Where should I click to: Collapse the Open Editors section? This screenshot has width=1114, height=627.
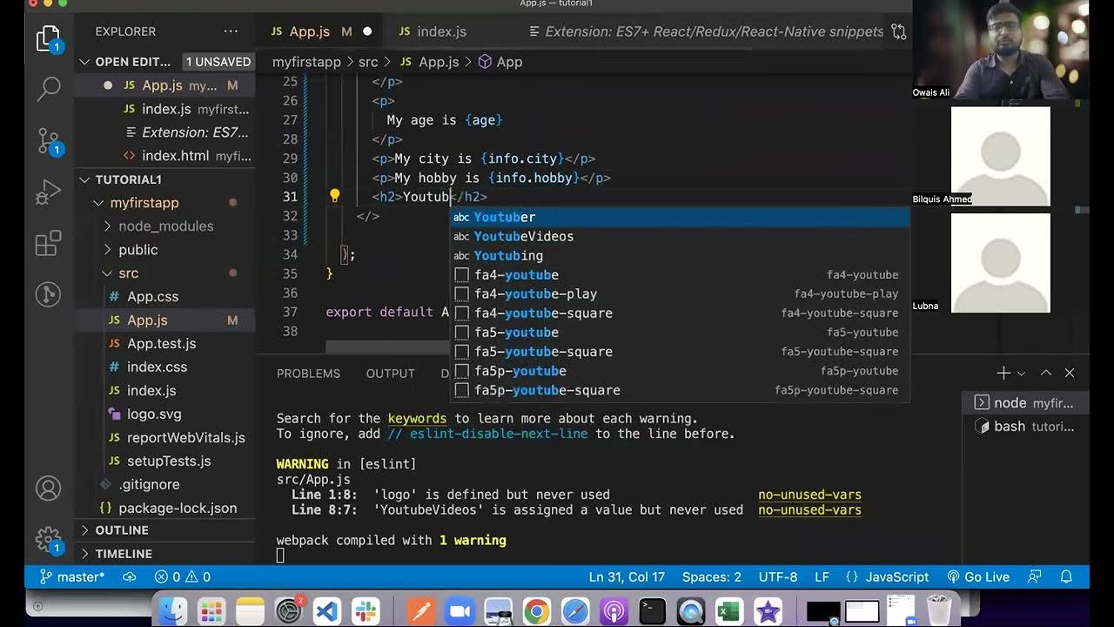click(85, 62)
